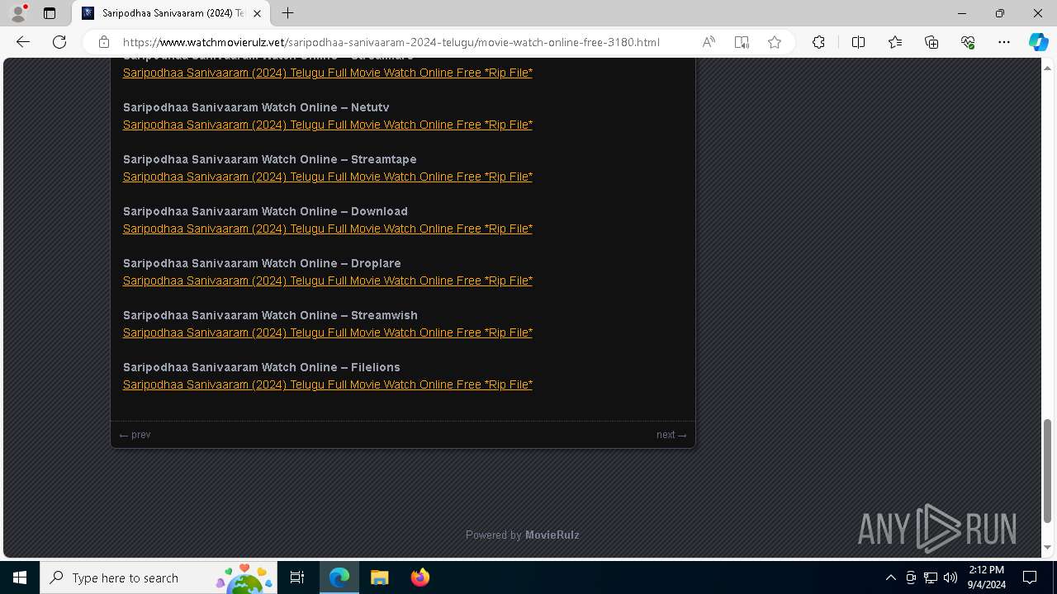The height and width of the screenshot is (594, 1057).
Task: Open the Rip File link under Download
Action: [x=328, y=229]
